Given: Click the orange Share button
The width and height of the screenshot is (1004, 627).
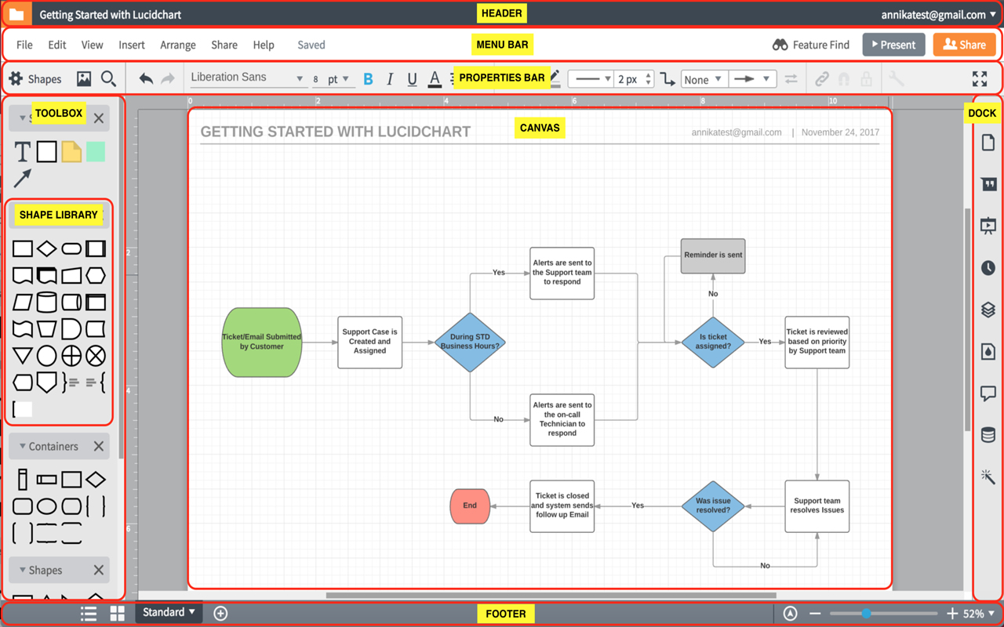Looking at the screenshot, I should 964,45.
